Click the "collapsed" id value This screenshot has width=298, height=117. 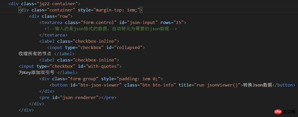tap(128, 47)
